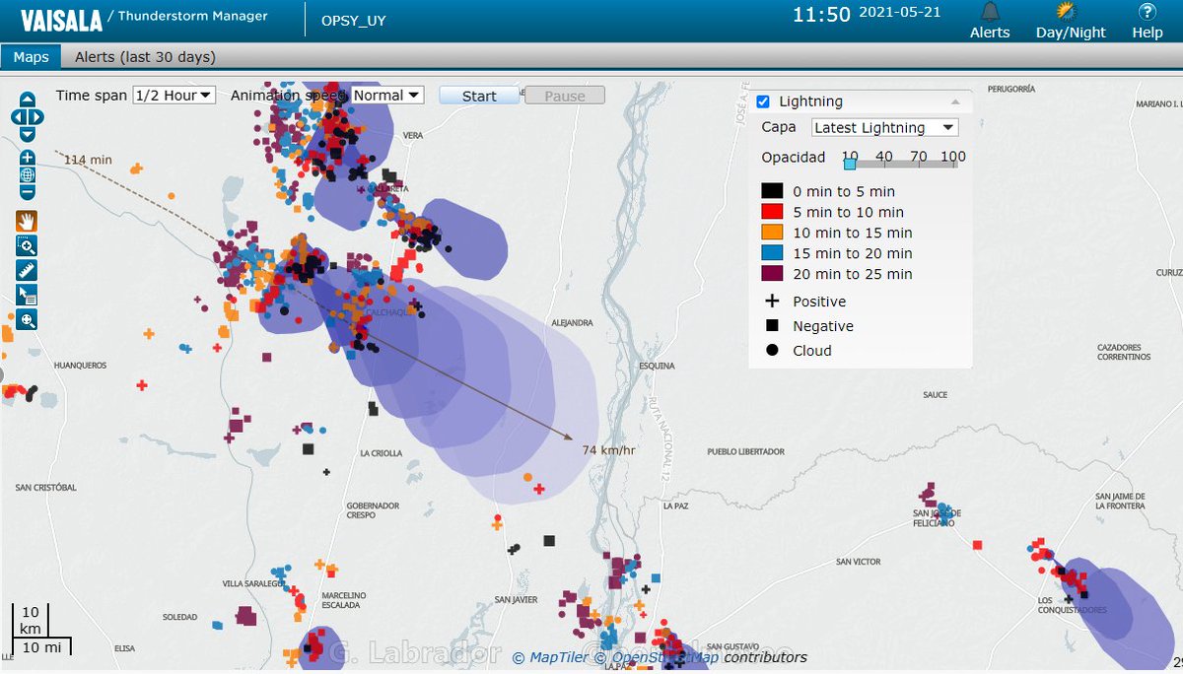Click the SAN CRISTÓBAL town label
The width and height of the screenshot is (1183, 674).
[x=46, y=488]
